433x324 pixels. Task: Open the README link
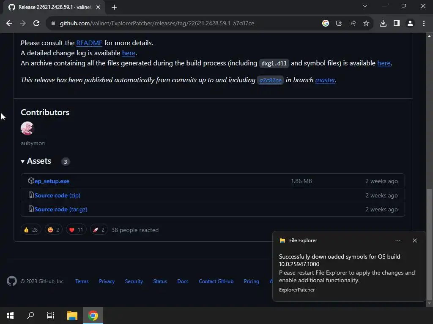(89, 43)
